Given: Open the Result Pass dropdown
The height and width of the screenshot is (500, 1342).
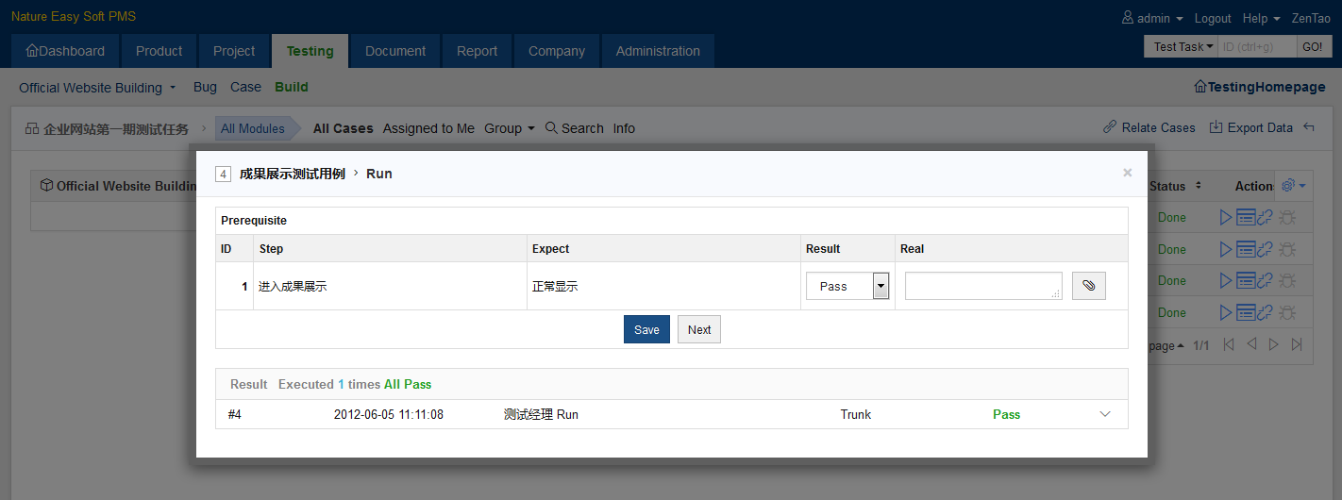Looking at the screenshot, I should click(x=847, y=286).
